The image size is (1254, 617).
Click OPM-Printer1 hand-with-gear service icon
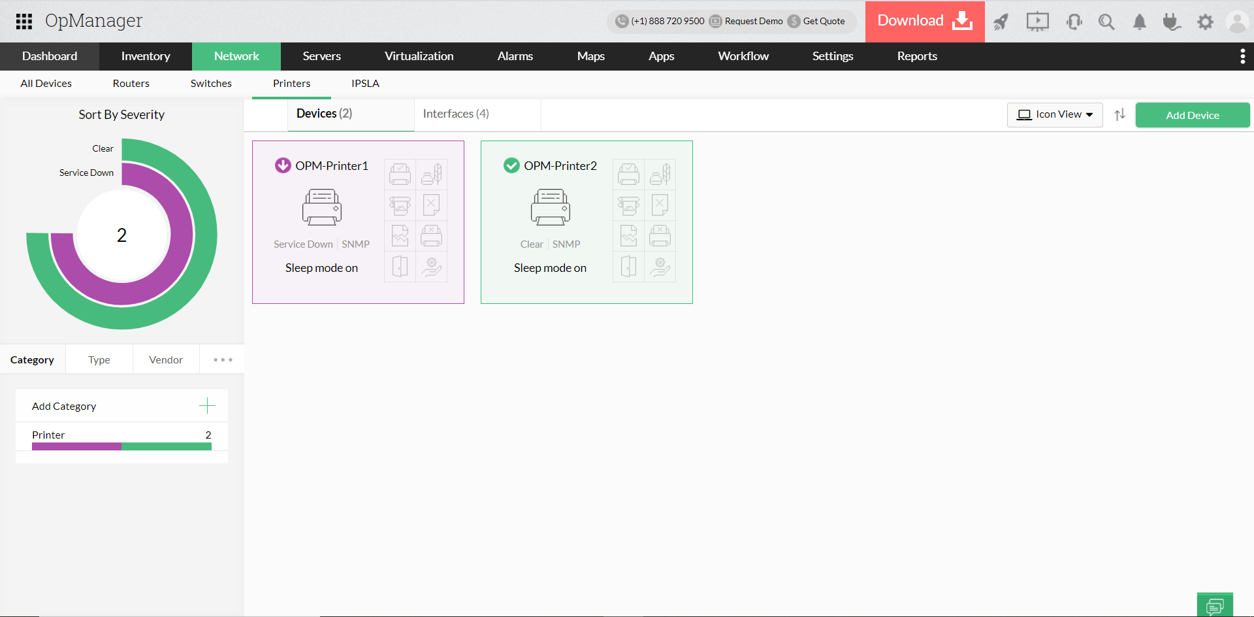pyautogui.click(x=431, y=267)
